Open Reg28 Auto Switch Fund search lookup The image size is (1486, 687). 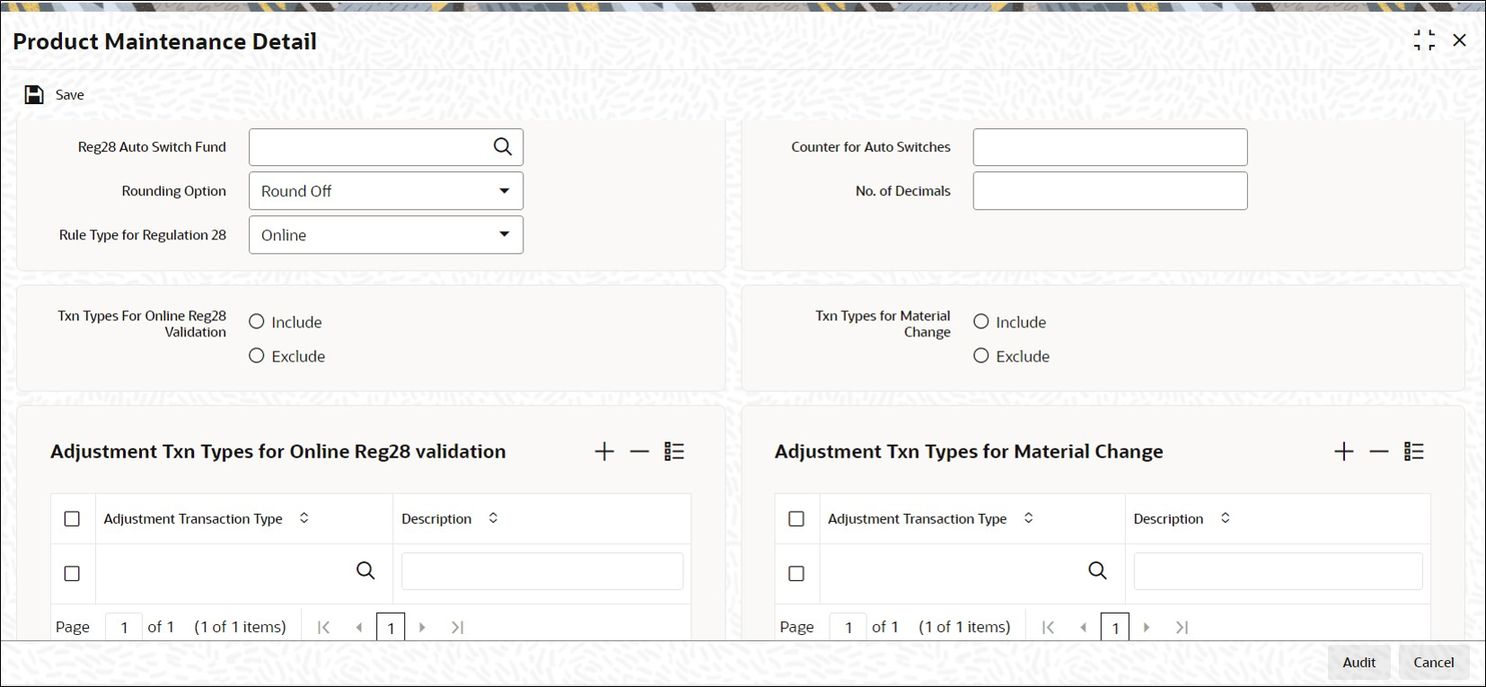pos(503,147)
